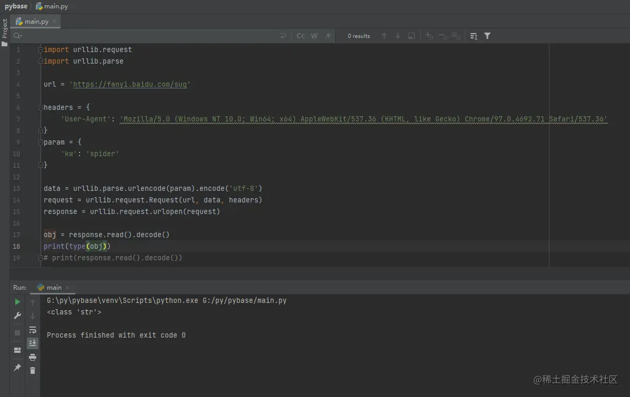The width and height of the screenshot is (630, 397).
Task: Add selection for next occurrence icon
Action: (429, 36)
